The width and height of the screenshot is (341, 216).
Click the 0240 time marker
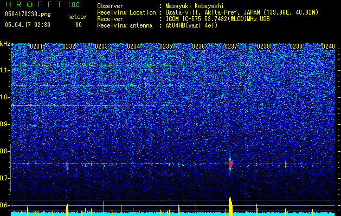[x=329, y=46]
